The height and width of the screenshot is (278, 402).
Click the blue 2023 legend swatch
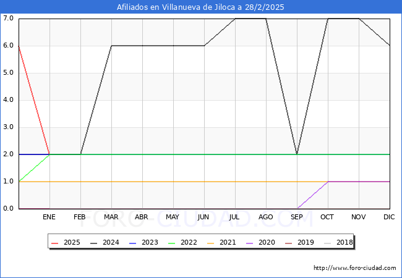[133, 243]
